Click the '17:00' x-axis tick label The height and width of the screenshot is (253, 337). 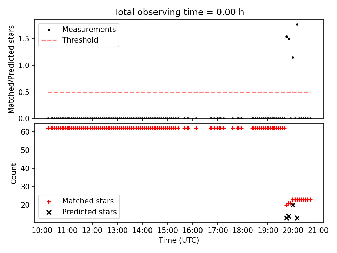pos(218,231)
